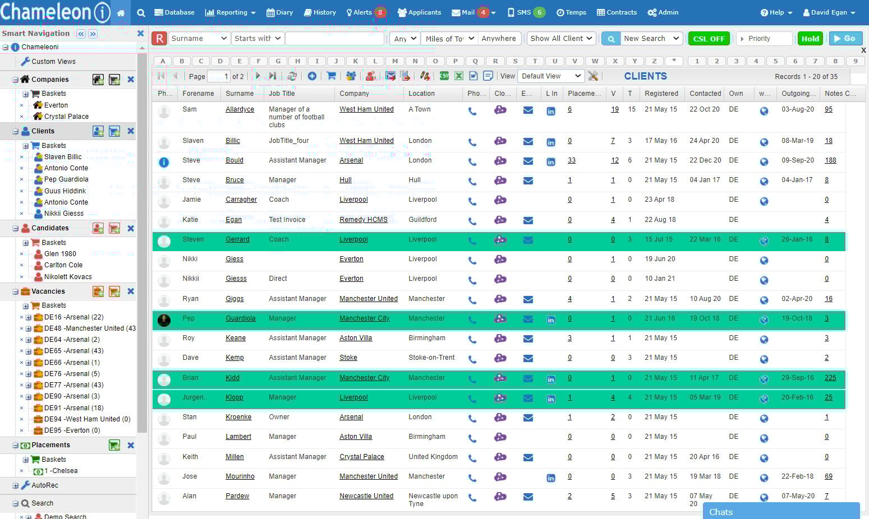
Task: Open the shopping cart tool
Action: point(331,76)
